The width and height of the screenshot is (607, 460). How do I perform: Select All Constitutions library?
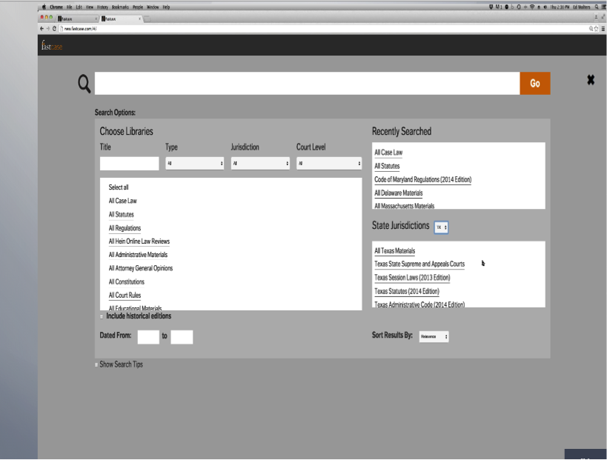pyautogui.click(x=126, y=281)
